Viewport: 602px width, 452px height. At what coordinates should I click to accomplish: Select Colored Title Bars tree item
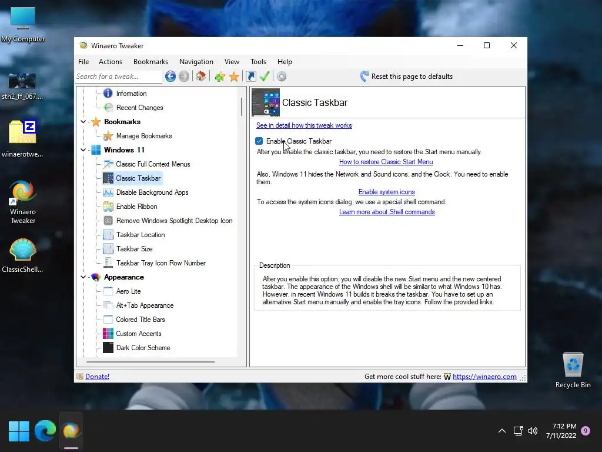(x=134, y=320)
